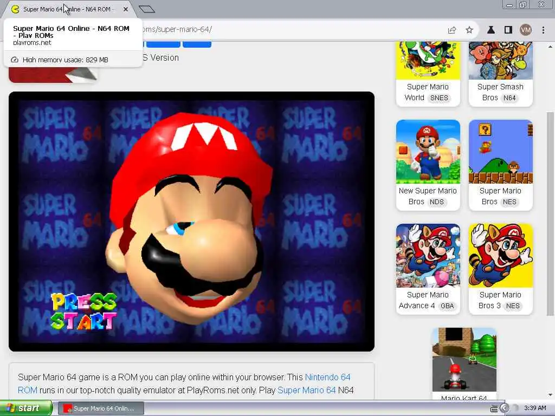This screenshot has height=416, width=555.
Task: Click the Super Mario World title link
Action: click(428, 92)
